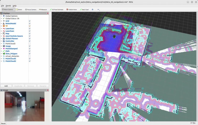The height and width of the screenshot is (125, 198).
Task: Expand the Slow_Polygon tree node
Action: (x=1, y=54)
